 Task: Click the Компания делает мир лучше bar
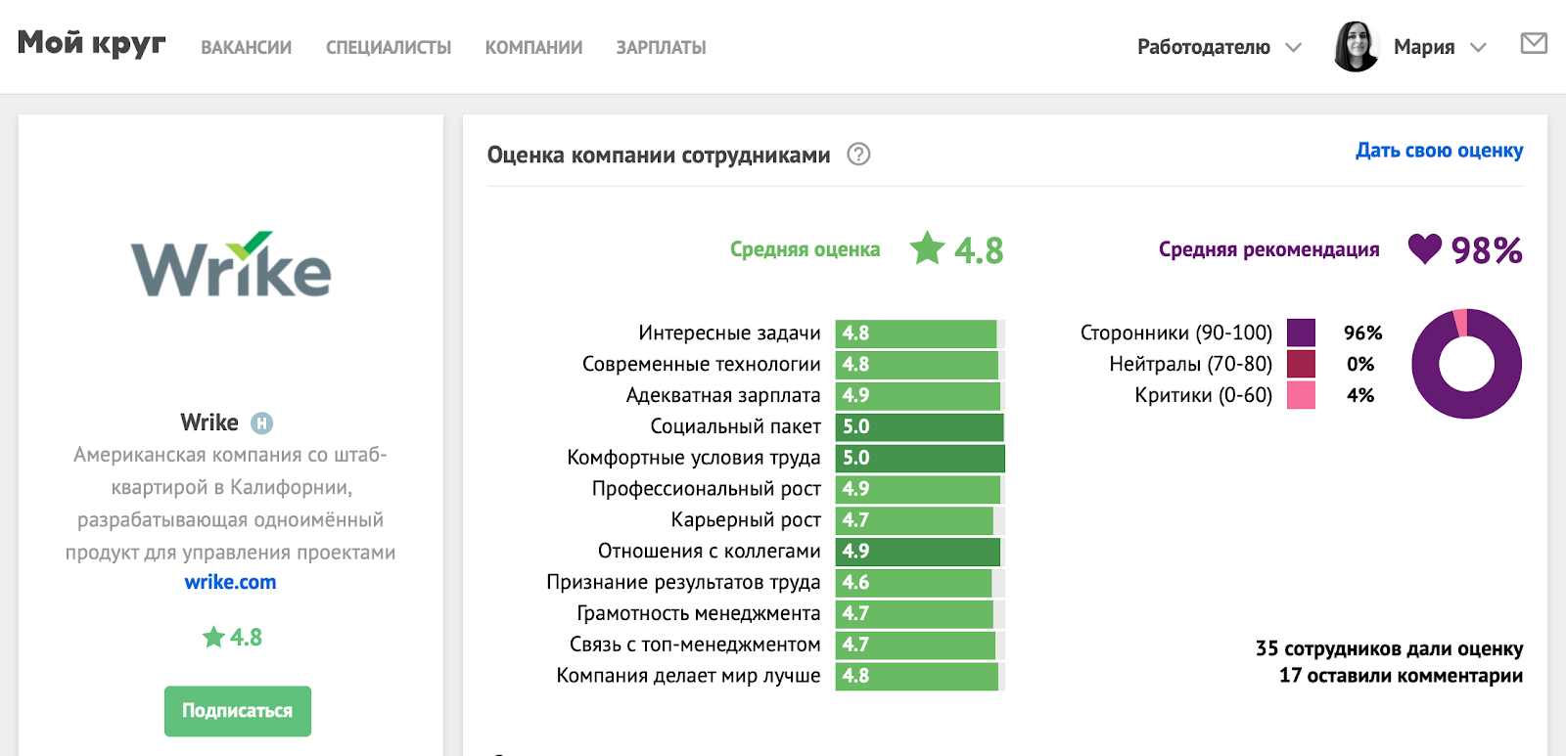[x=919, y=677]
